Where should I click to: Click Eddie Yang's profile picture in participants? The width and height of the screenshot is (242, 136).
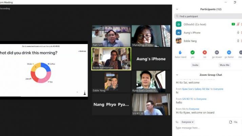pyautogui.click(x=179, y=41)
